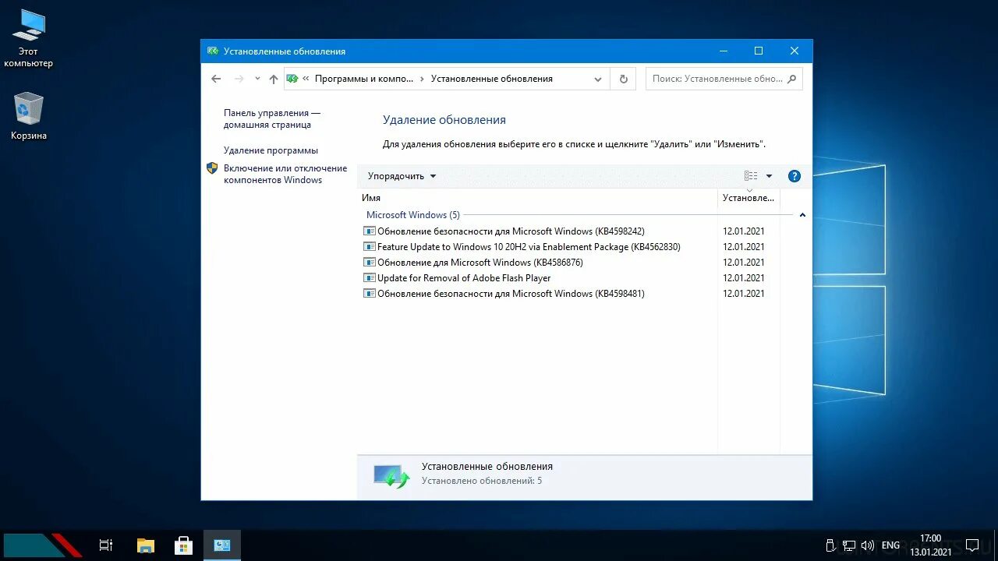Click the icon of the KB4598242 update

(x=370, y=231)
